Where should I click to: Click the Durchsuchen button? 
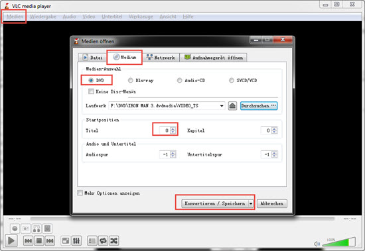[259, 106]
